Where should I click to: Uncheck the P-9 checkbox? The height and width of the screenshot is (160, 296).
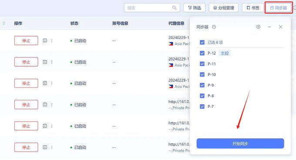click(x=202, y=85)
